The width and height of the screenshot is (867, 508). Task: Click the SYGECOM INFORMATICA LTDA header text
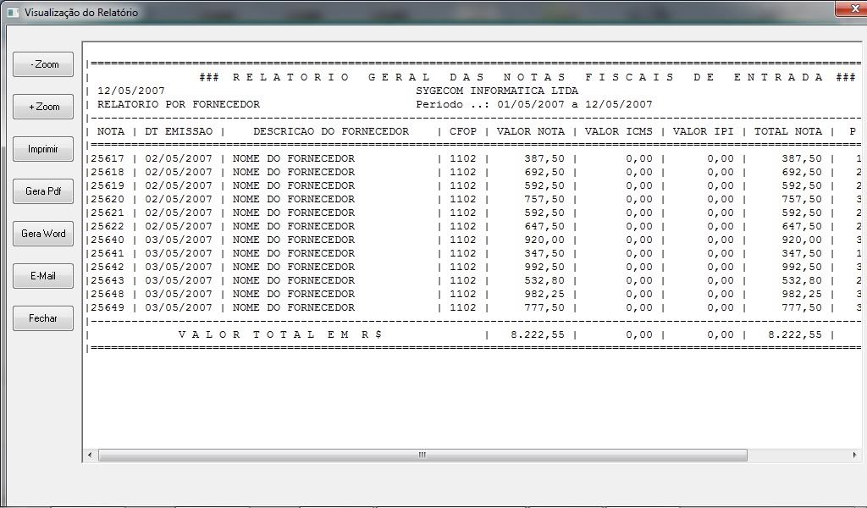[x=497, y=91]
